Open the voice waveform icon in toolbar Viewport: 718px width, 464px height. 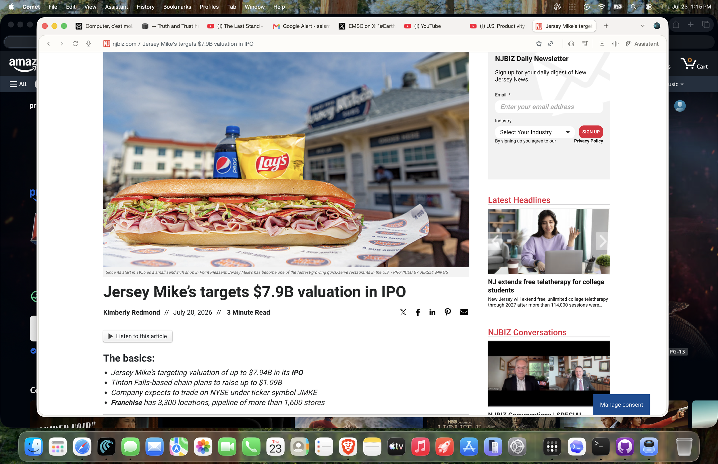click(615, 44)
